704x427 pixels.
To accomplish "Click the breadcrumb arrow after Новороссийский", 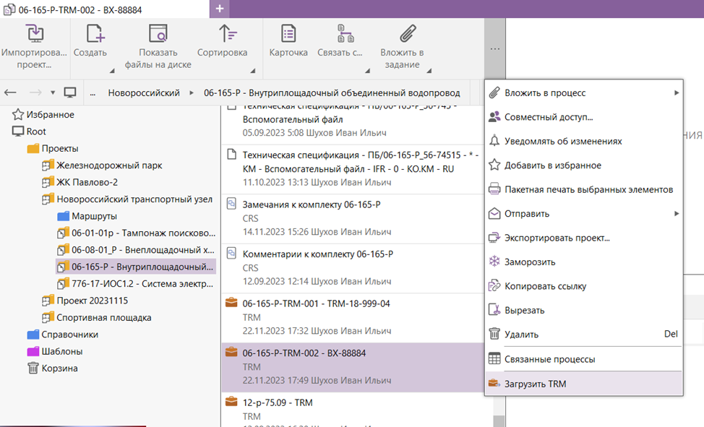I will (x=192, y=93).
